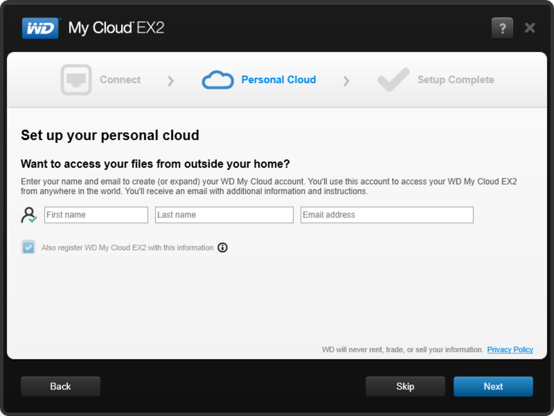Open the Privacy Policy link
Viewport: 554px width, 416px height.
pyautogui.click(x=510, y=350)
